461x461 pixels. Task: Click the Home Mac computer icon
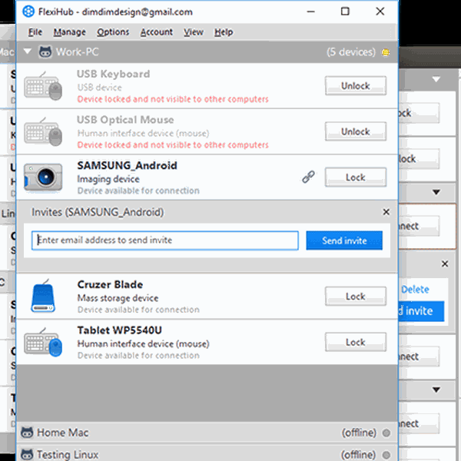click(27, 433)
